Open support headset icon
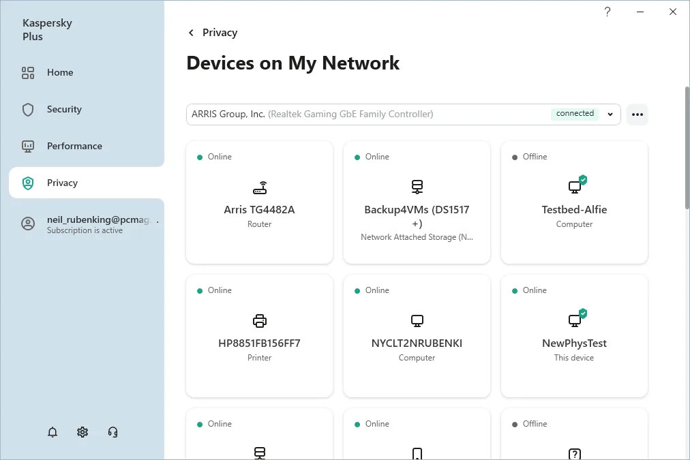Screen dimensions: 690x460 (x=112, y=432)
